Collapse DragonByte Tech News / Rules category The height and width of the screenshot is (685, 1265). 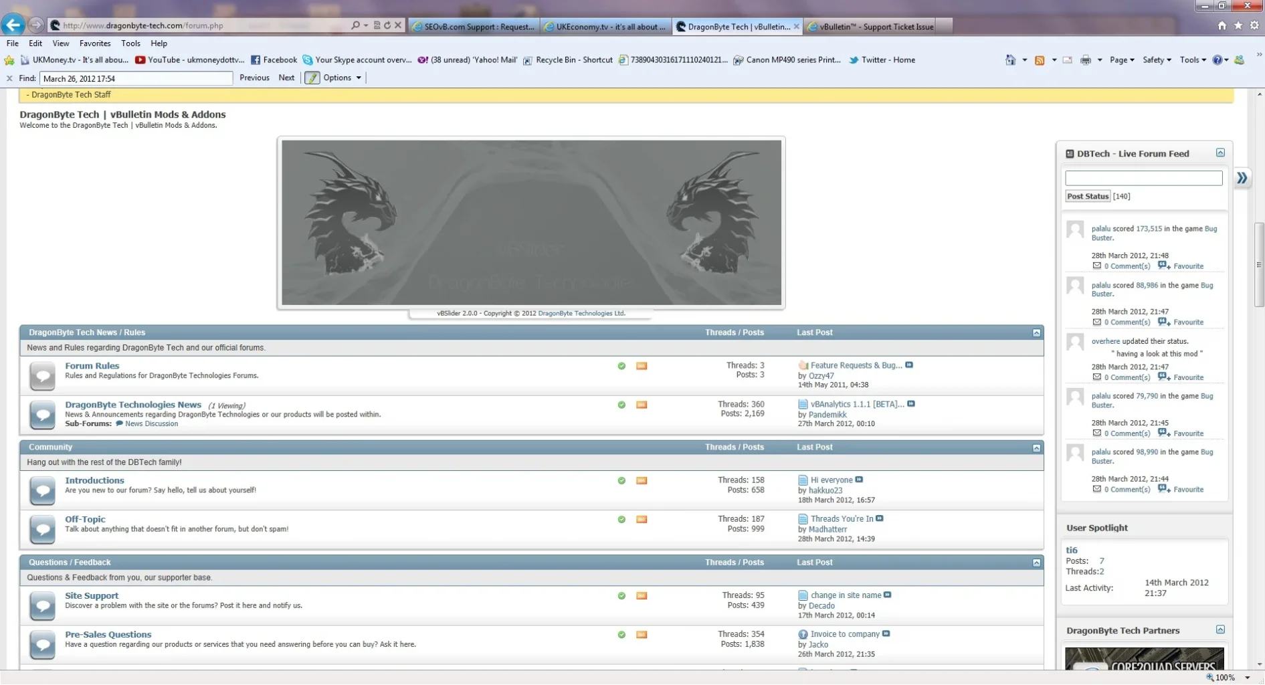pos(1036,332)
